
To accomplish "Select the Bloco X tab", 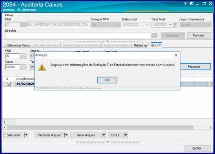I will (x=156, y=45).
